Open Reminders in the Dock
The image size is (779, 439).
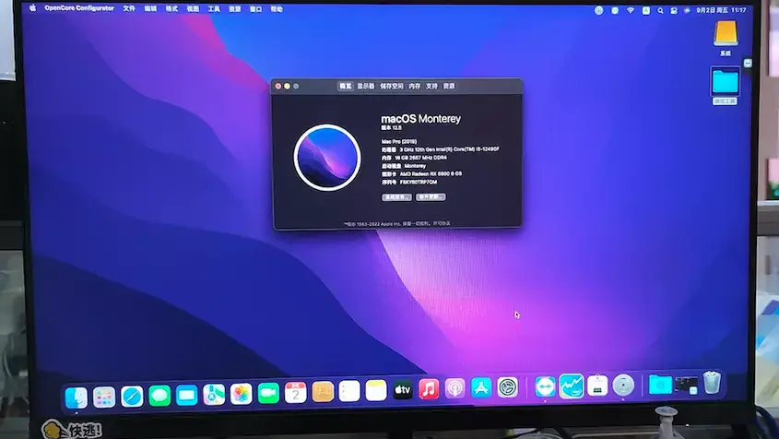pos(349,391)
